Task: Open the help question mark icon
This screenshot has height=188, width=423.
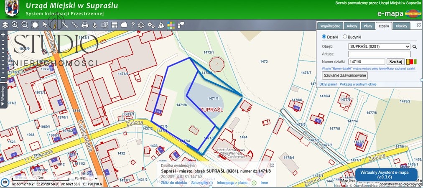Action: (133, 25)
